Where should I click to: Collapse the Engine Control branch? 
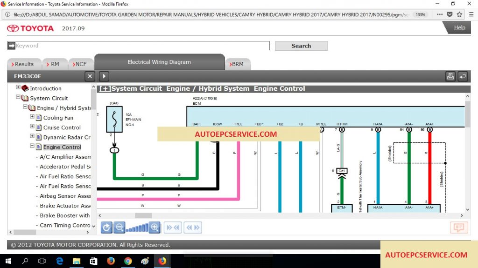32,147
